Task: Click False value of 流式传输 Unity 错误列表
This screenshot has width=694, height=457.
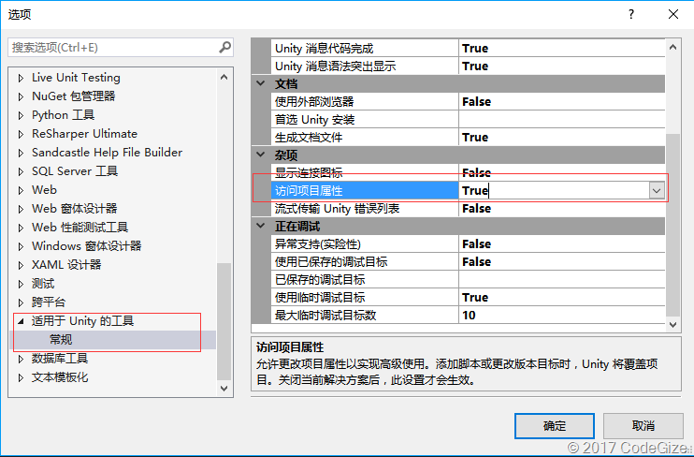Action: 476,208
